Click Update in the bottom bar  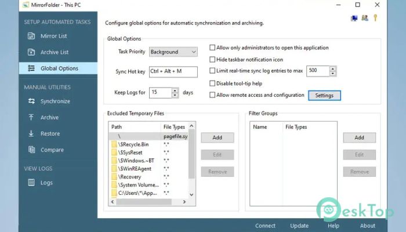[299, 226]
